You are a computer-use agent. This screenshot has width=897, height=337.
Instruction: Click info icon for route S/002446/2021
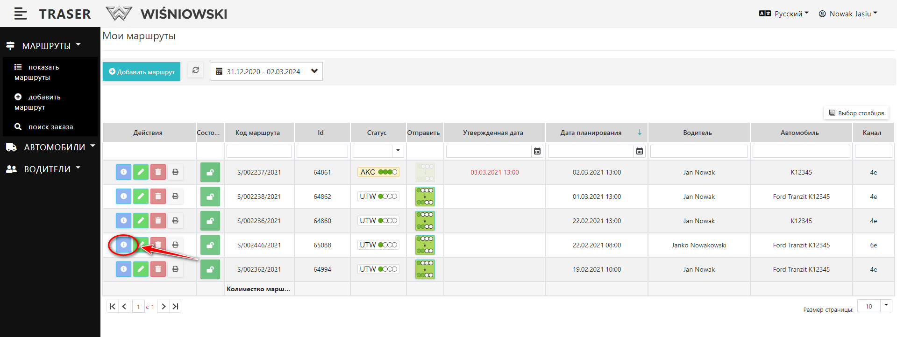coord(123,245)
